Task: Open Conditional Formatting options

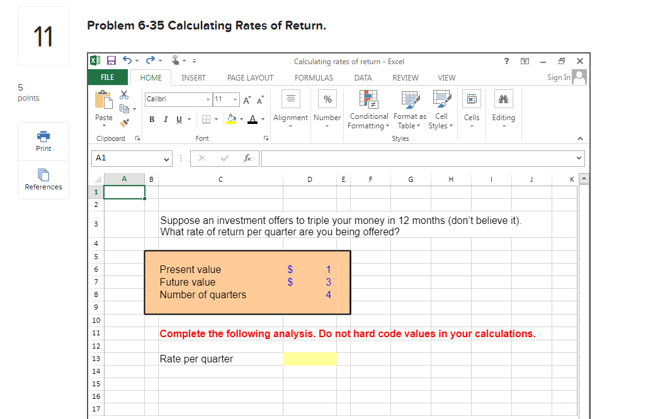Action: click(x=368, y=110)
